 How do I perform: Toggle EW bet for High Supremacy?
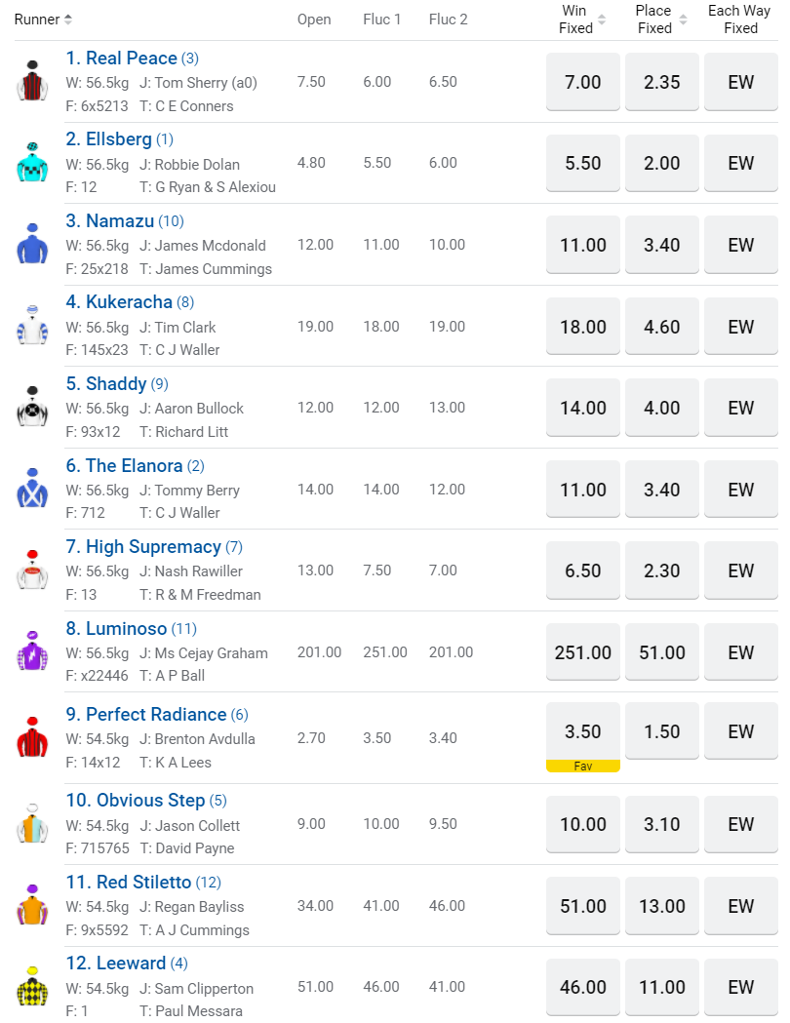click(740, 571)
